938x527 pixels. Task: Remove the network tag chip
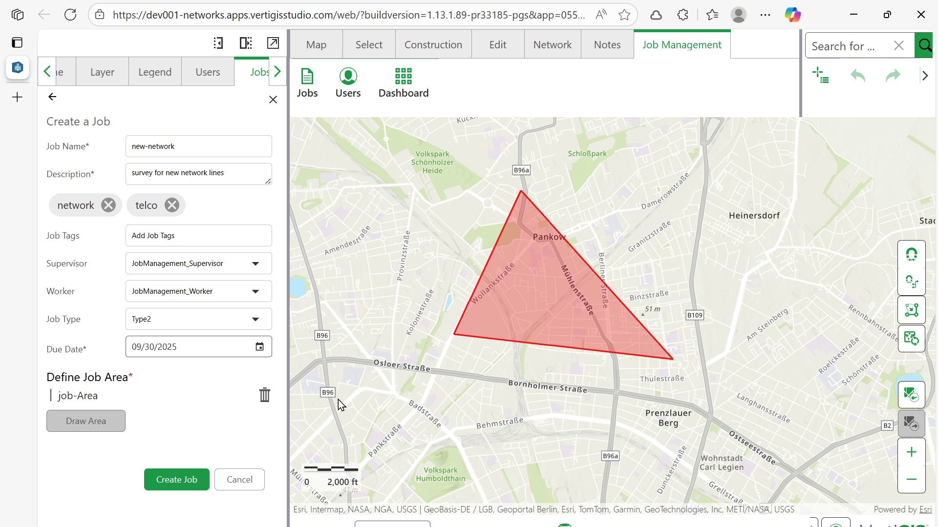[x=108, y=205]
